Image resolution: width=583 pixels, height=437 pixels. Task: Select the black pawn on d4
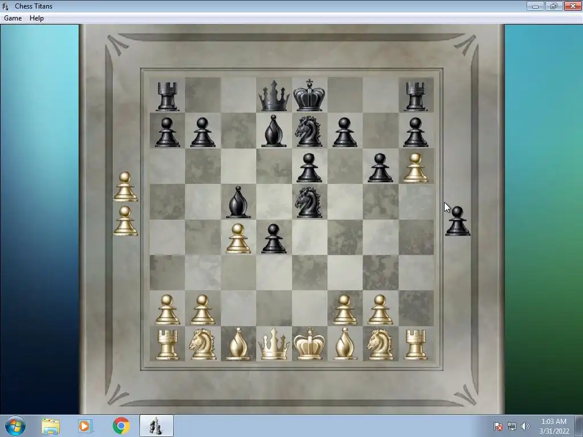coord(274,238)
